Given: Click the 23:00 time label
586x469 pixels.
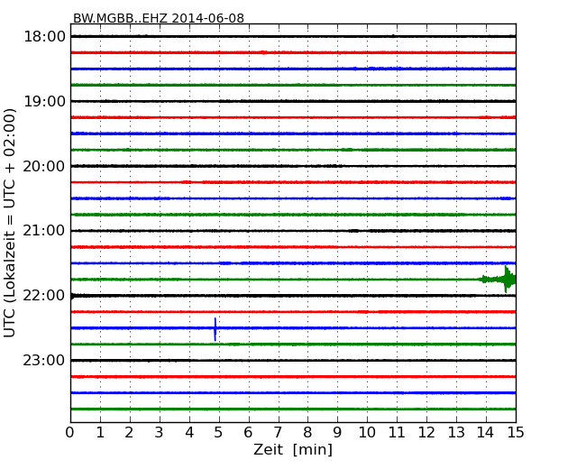Looking at the screenshot, I should [x=44, y=360].
